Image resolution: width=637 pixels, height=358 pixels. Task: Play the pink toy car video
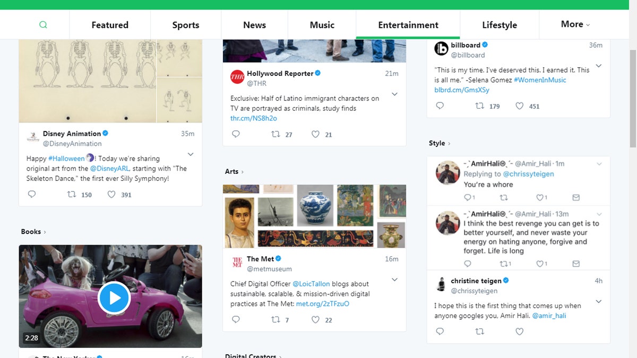click(114, 298)
